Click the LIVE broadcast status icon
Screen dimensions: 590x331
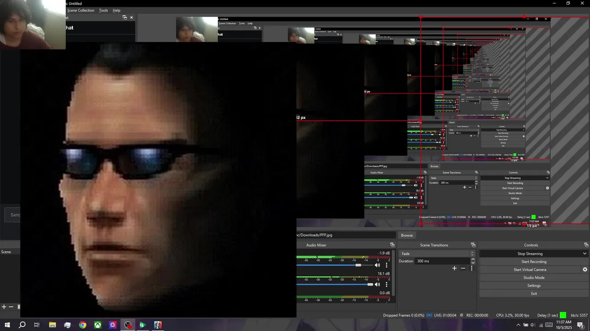point(430,315)
